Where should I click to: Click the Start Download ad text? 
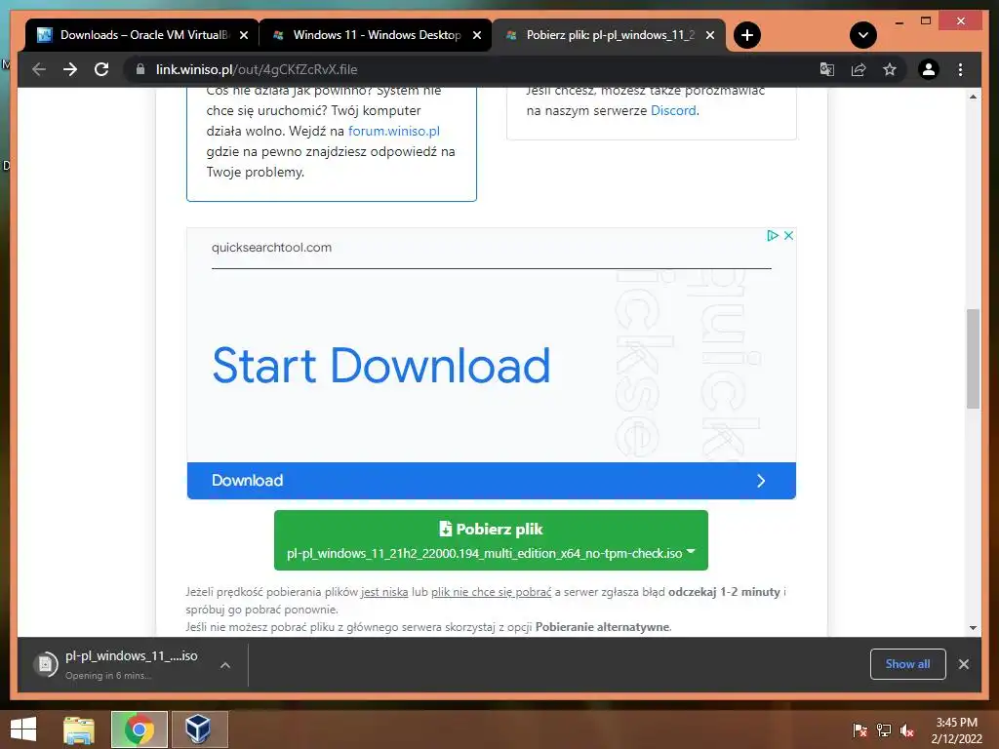pyautogui.click(x=381, y=366)
